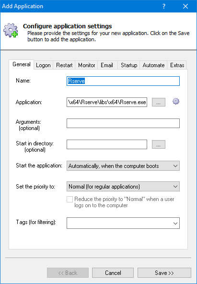Click into the Arguments input field

coord(123,123)
